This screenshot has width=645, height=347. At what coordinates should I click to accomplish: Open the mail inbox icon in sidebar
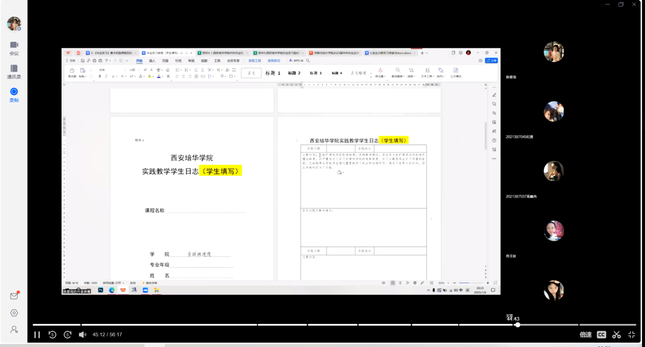[x=14, y=296]
